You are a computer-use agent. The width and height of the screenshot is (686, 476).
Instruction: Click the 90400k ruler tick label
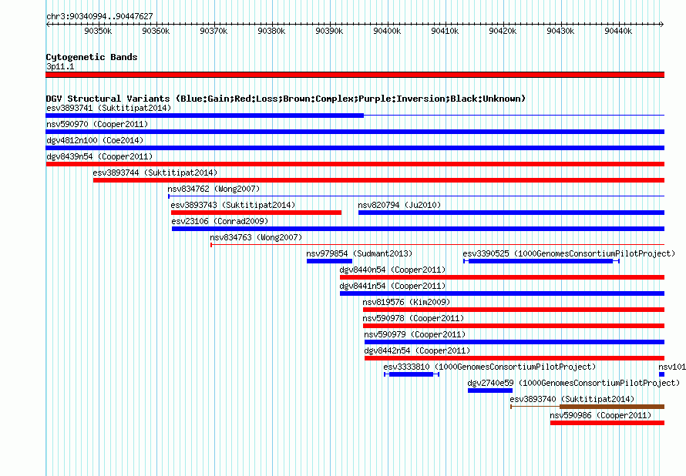click(x=387, y=31)
